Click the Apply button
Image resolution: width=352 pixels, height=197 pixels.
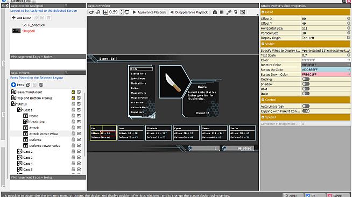[x=293, y=195]
